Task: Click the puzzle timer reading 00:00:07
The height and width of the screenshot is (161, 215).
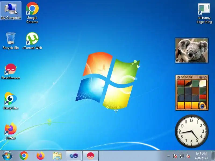Action: (187, 77)
